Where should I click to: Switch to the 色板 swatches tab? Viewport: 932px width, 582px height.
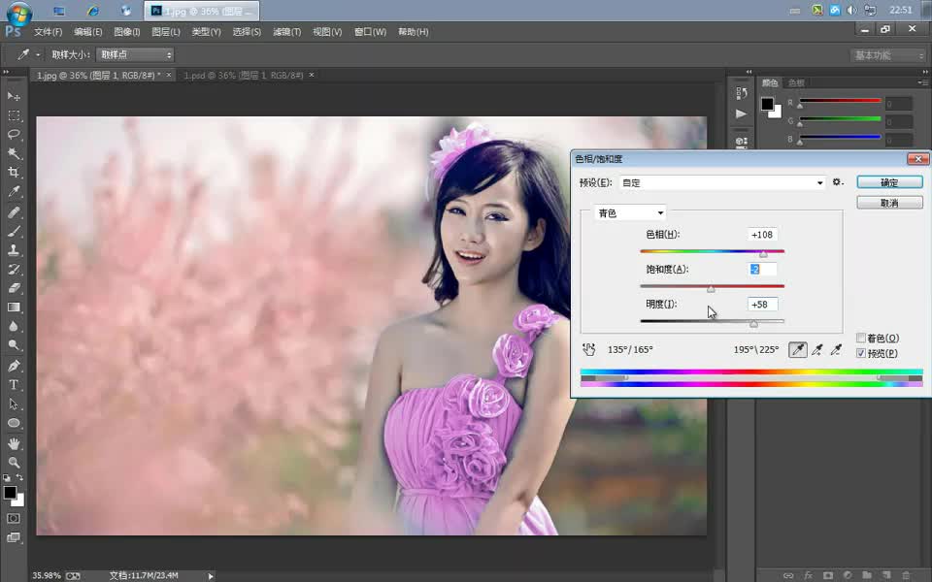pyautogui.click(x=796, y=82)
